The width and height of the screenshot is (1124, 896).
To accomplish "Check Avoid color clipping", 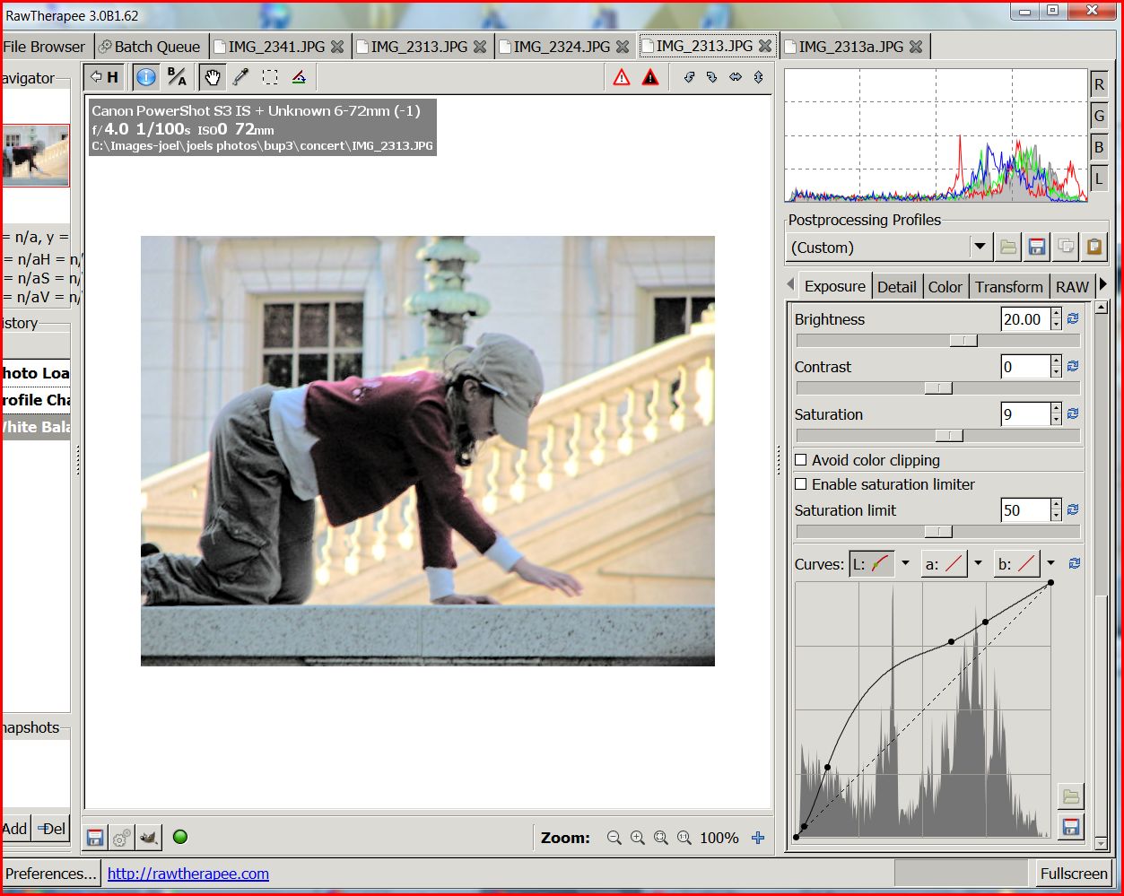I will (x=800, y=460).
